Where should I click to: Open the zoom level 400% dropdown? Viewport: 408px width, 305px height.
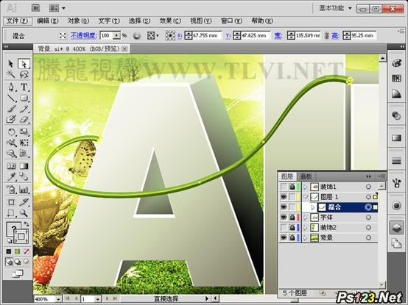(58, 299)
